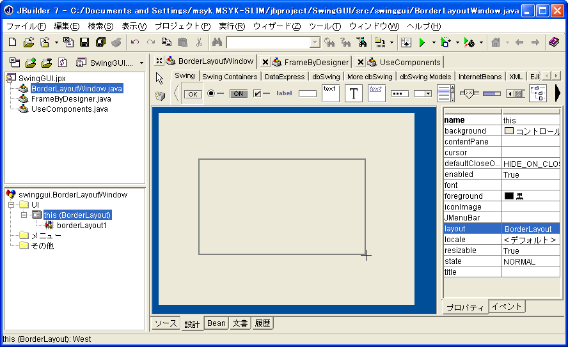Select the JRadioButton palette component

tap(216, 93)
